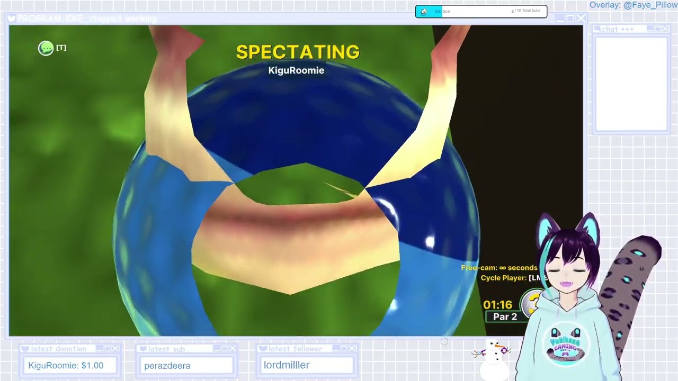
Task: Click the heart icon beside latest follower
Action: (x=262, y=349)
